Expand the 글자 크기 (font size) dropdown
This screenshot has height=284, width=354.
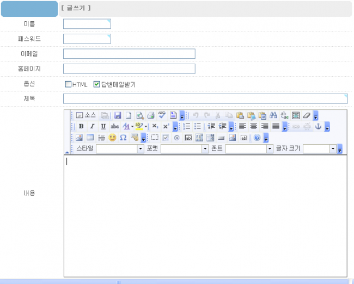(x=332, y=149)
